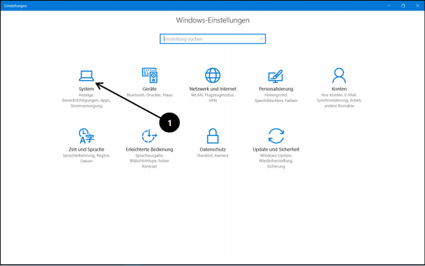
Task: Click the text 'Bluetooth, Drucker, Maus'
Action: click(150, 95)
